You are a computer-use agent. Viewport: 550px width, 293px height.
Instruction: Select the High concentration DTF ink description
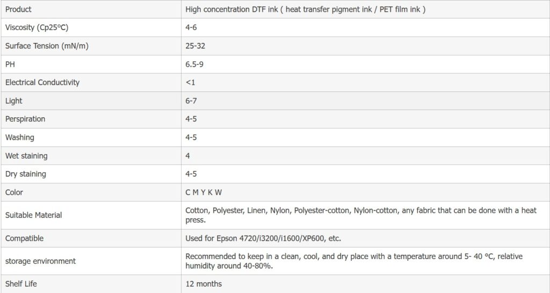pos(305,10)
